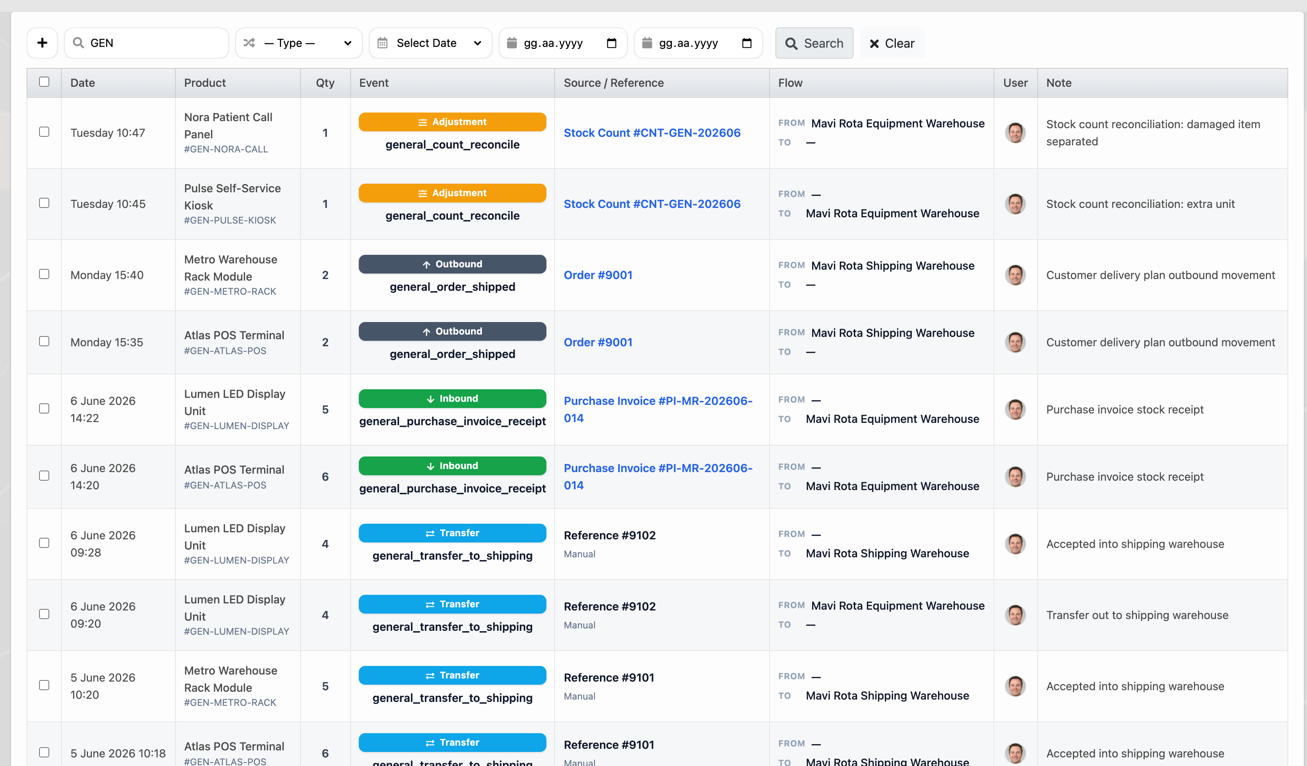Viewport: 1307px width, 766px height.
Task: Click the Qty column header
Action: tap(325, 83)
